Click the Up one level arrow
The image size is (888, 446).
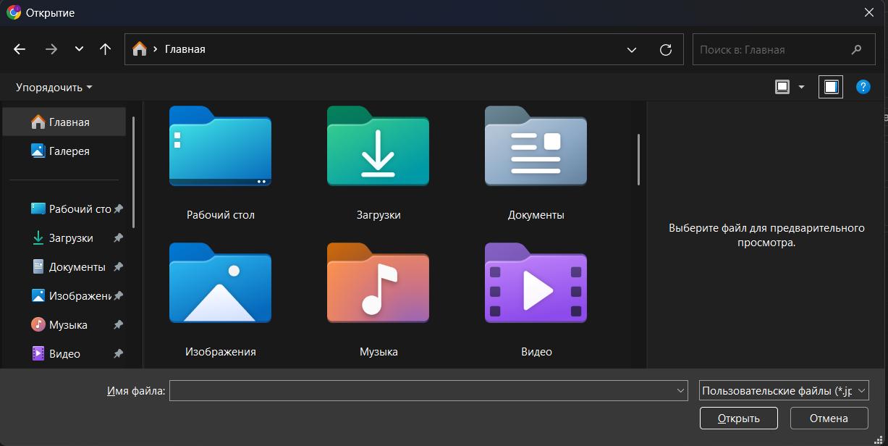(106, 49)
